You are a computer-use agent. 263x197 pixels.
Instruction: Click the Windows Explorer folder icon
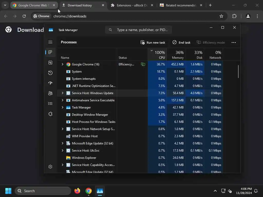pyautogui.click(x=68, y=158)
